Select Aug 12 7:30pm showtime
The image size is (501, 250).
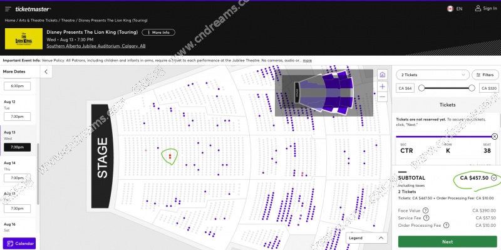pyautogui.click(x=18, y=117)
